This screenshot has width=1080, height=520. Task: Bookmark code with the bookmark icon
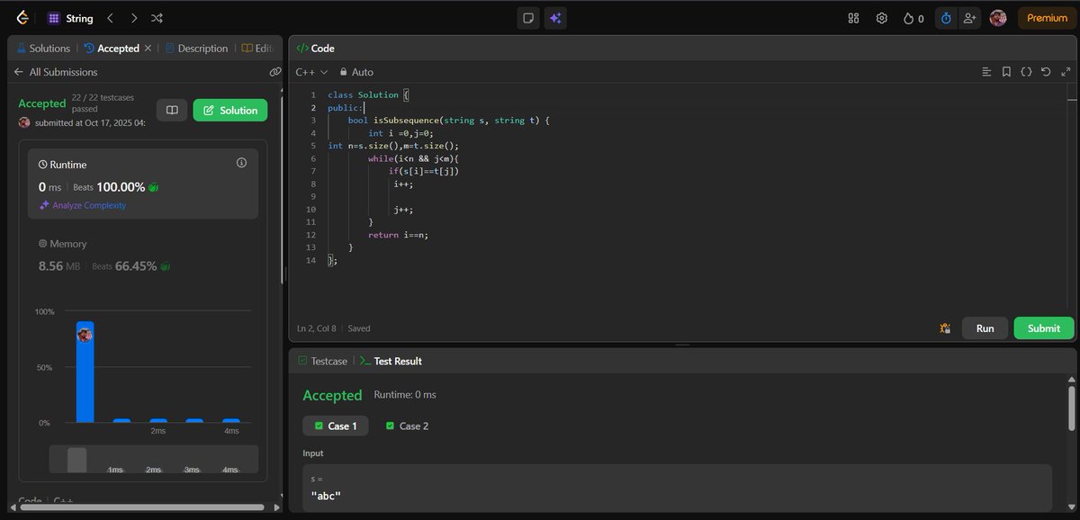(1006, 72)
